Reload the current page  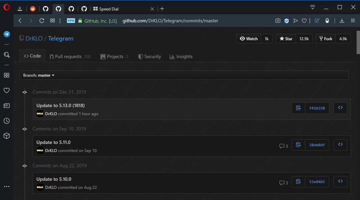pyautogui.click(x=42, y=21)
